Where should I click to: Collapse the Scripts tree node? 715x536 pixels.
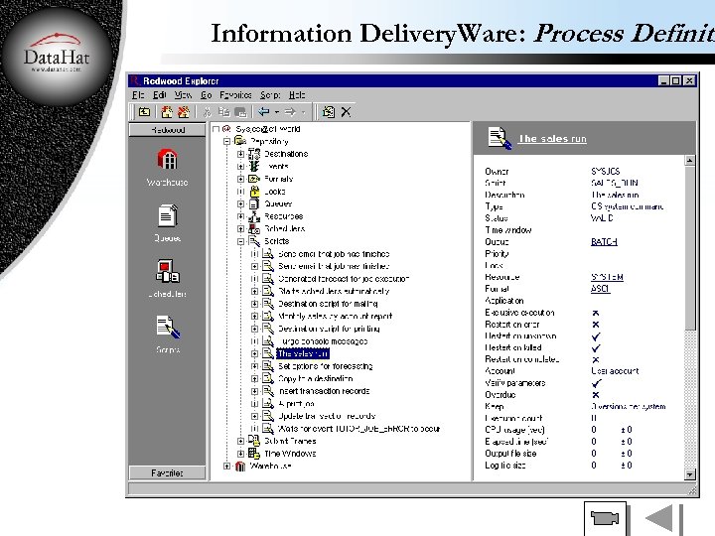point(240,241)
